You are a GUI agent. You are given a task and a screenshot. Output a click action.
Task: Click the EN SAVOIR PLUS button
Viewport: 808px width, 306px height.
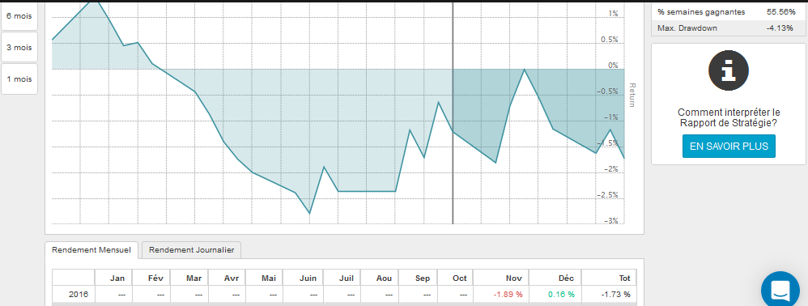click(729, 147)
